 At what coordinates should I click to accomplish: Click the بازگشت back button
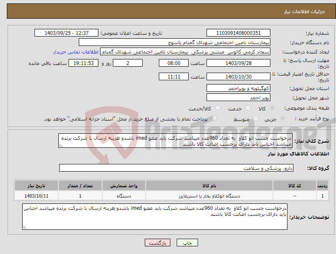(158, 243)
